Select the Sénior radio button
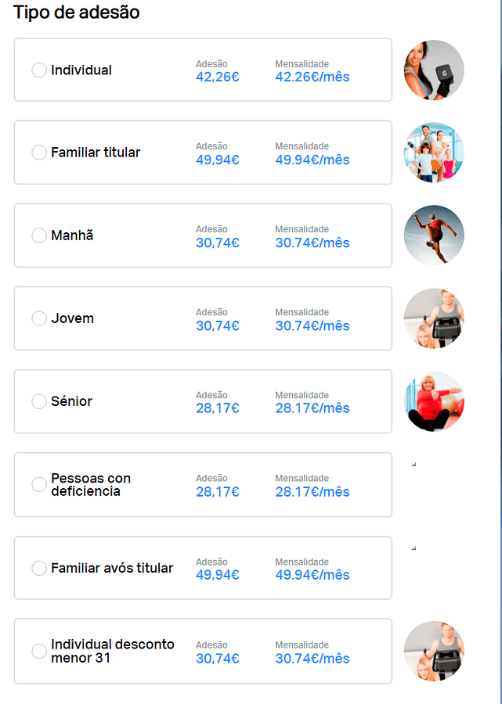 pyautogui.click(x=39, y=401)
